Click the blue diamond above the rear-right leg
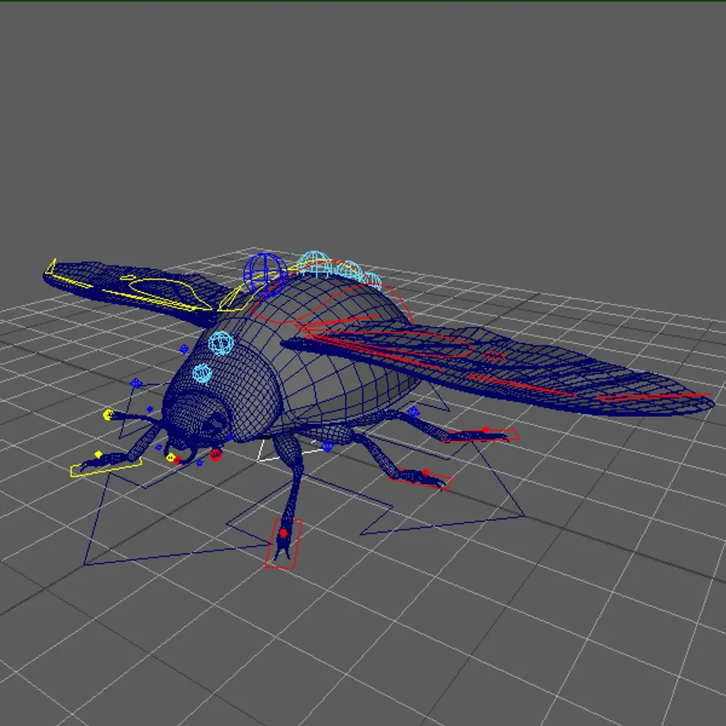Screen dimensions: 726x726 click(413, 411)
